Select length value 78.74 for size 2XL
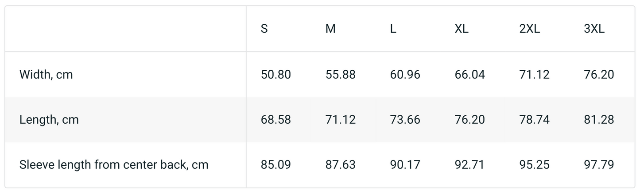The image size is (640, 194). coord(535,120)
